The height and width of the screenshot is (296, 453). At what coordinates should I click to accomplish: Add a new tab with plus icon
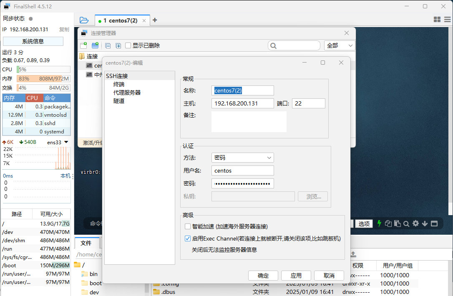pyautogui.click(x=155, y=20)
